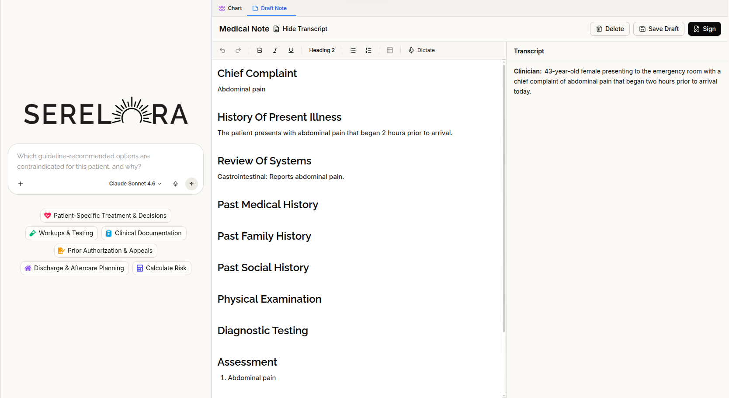This screenshot has width=729, height=398.
Task: Select Prior Authorization & Appeals chip
Action: 106,251
